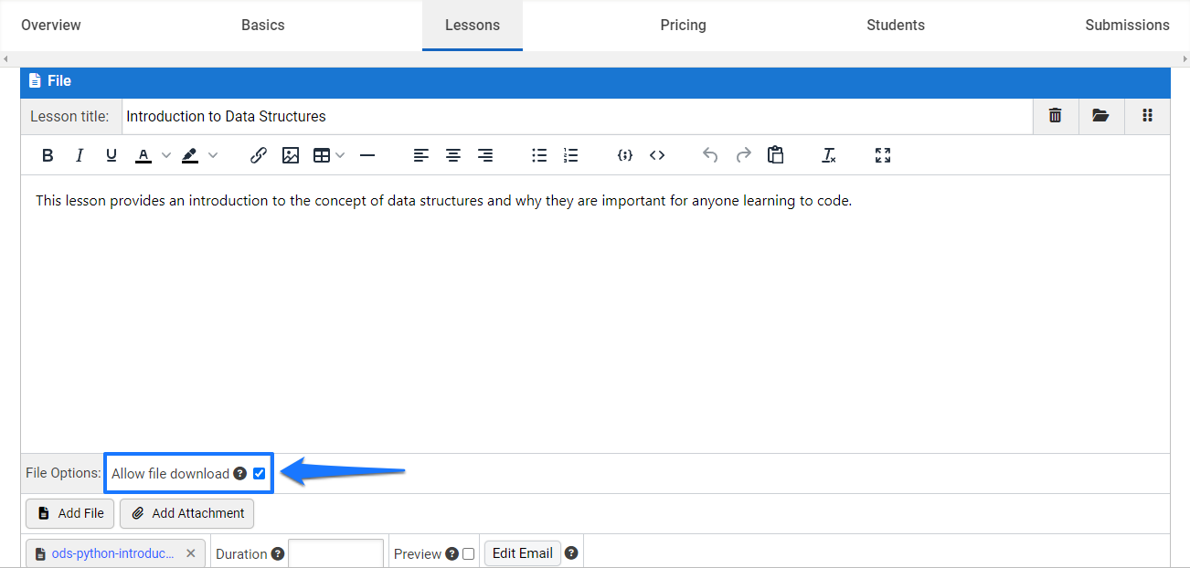
Task: Uncheck Allow file download checkbox
Action: click(259, 473)
